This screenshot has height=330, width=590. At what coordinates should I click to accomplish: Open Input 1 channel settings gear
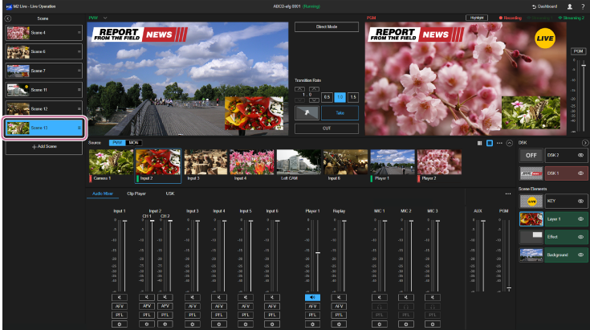pyautogui.click(x=118, y=324)
